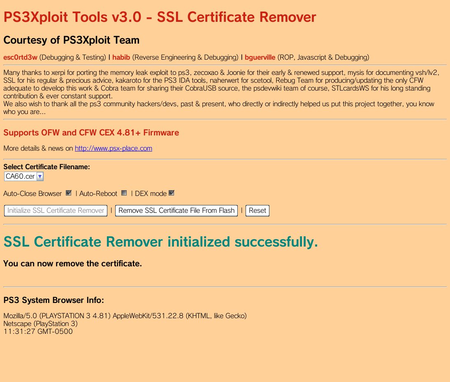
Task: Toggle the Auto-Close Browser checkbox
Action: [x=68, y=193]
